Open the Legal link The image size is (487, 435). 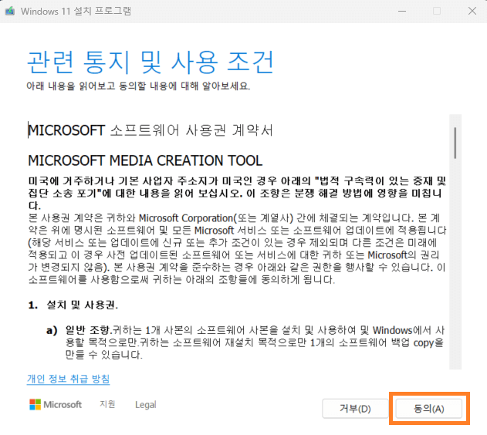tap(146, 405)
